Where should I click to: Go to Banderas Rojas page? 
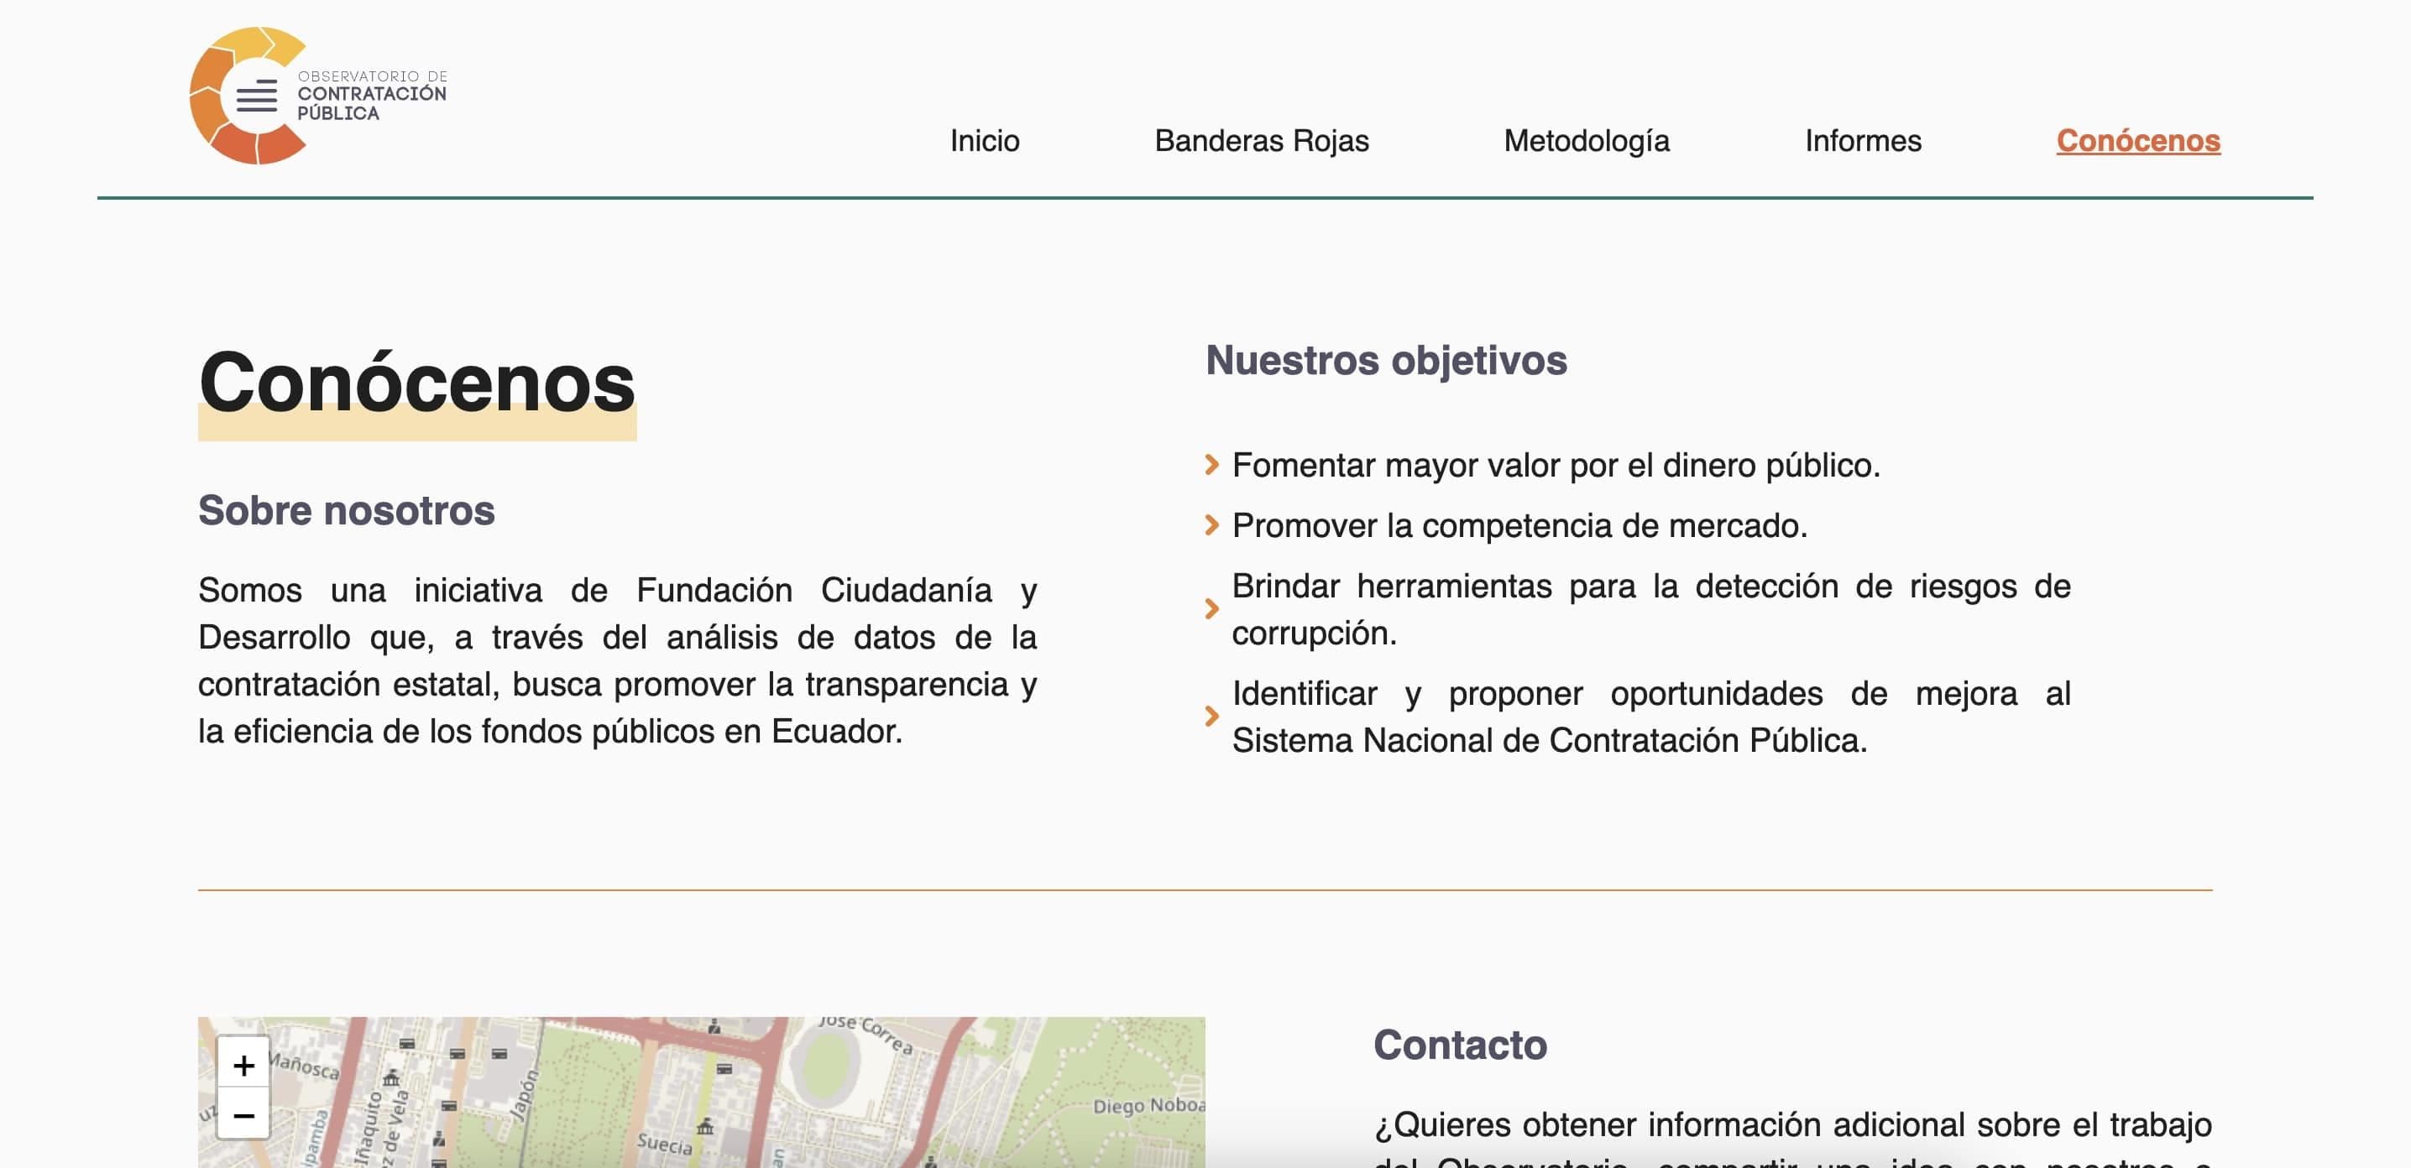1261,140
